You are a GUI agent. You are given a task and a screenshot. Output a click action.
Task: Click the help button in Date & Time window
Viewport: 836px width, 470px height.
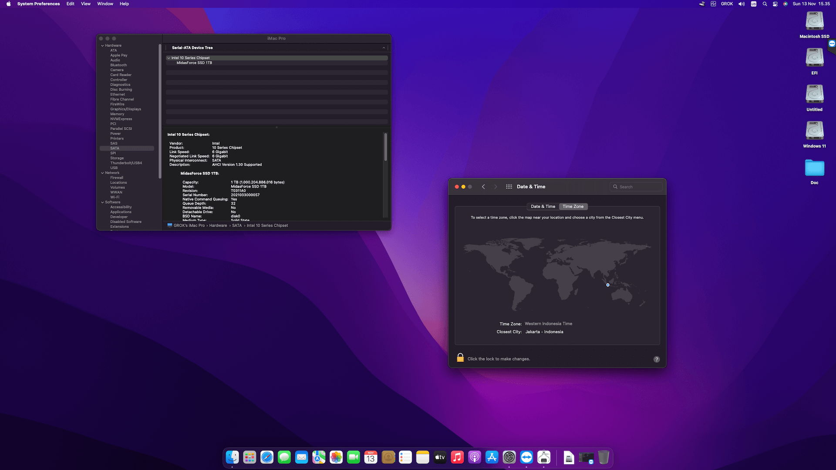[x=657, y=359]
